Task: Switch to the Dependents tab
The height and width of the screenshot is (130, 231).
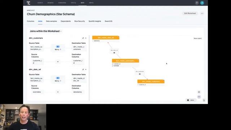Action: 66,21
